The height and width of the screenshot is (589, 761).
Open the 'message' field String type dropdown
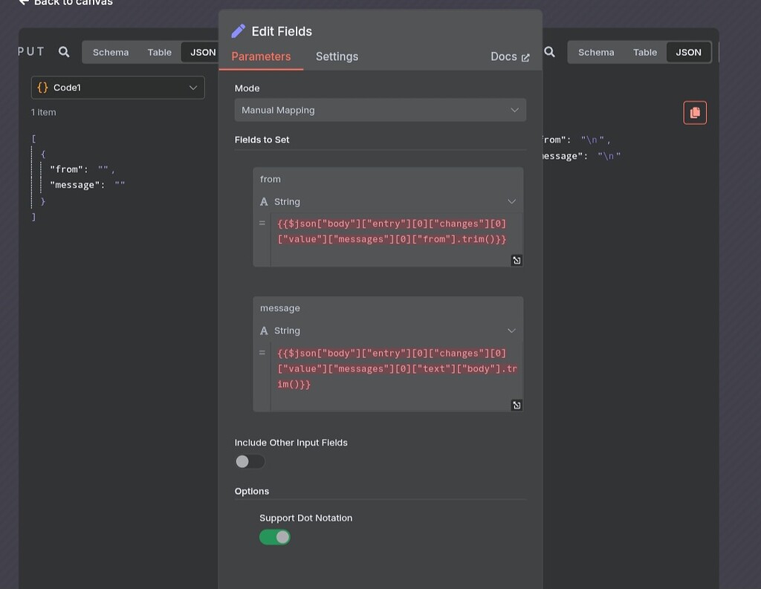point(388,331)
